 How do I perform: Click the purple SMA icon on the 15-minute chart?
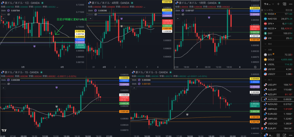(8, 80)
